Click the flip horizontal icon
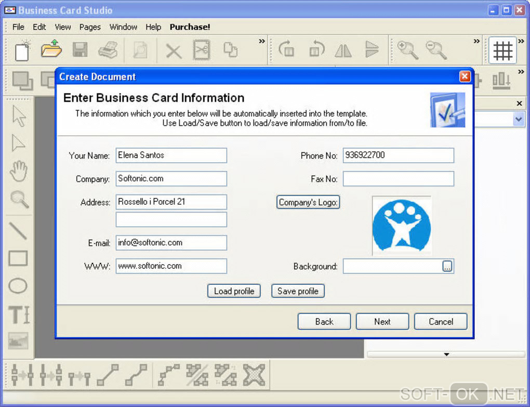The height and width of the screenshot is (407, 530). 343,50
